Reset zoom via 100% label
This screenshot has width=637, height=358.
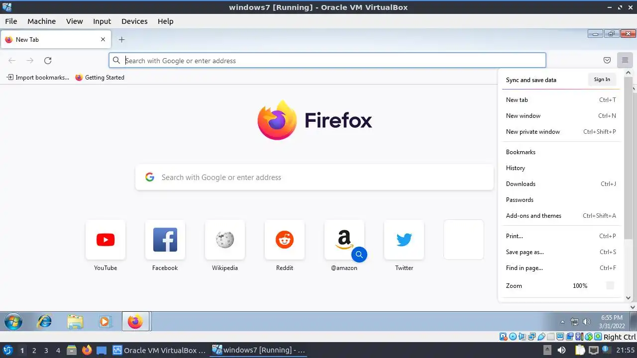pyautogui.click(x=580, y=286)
